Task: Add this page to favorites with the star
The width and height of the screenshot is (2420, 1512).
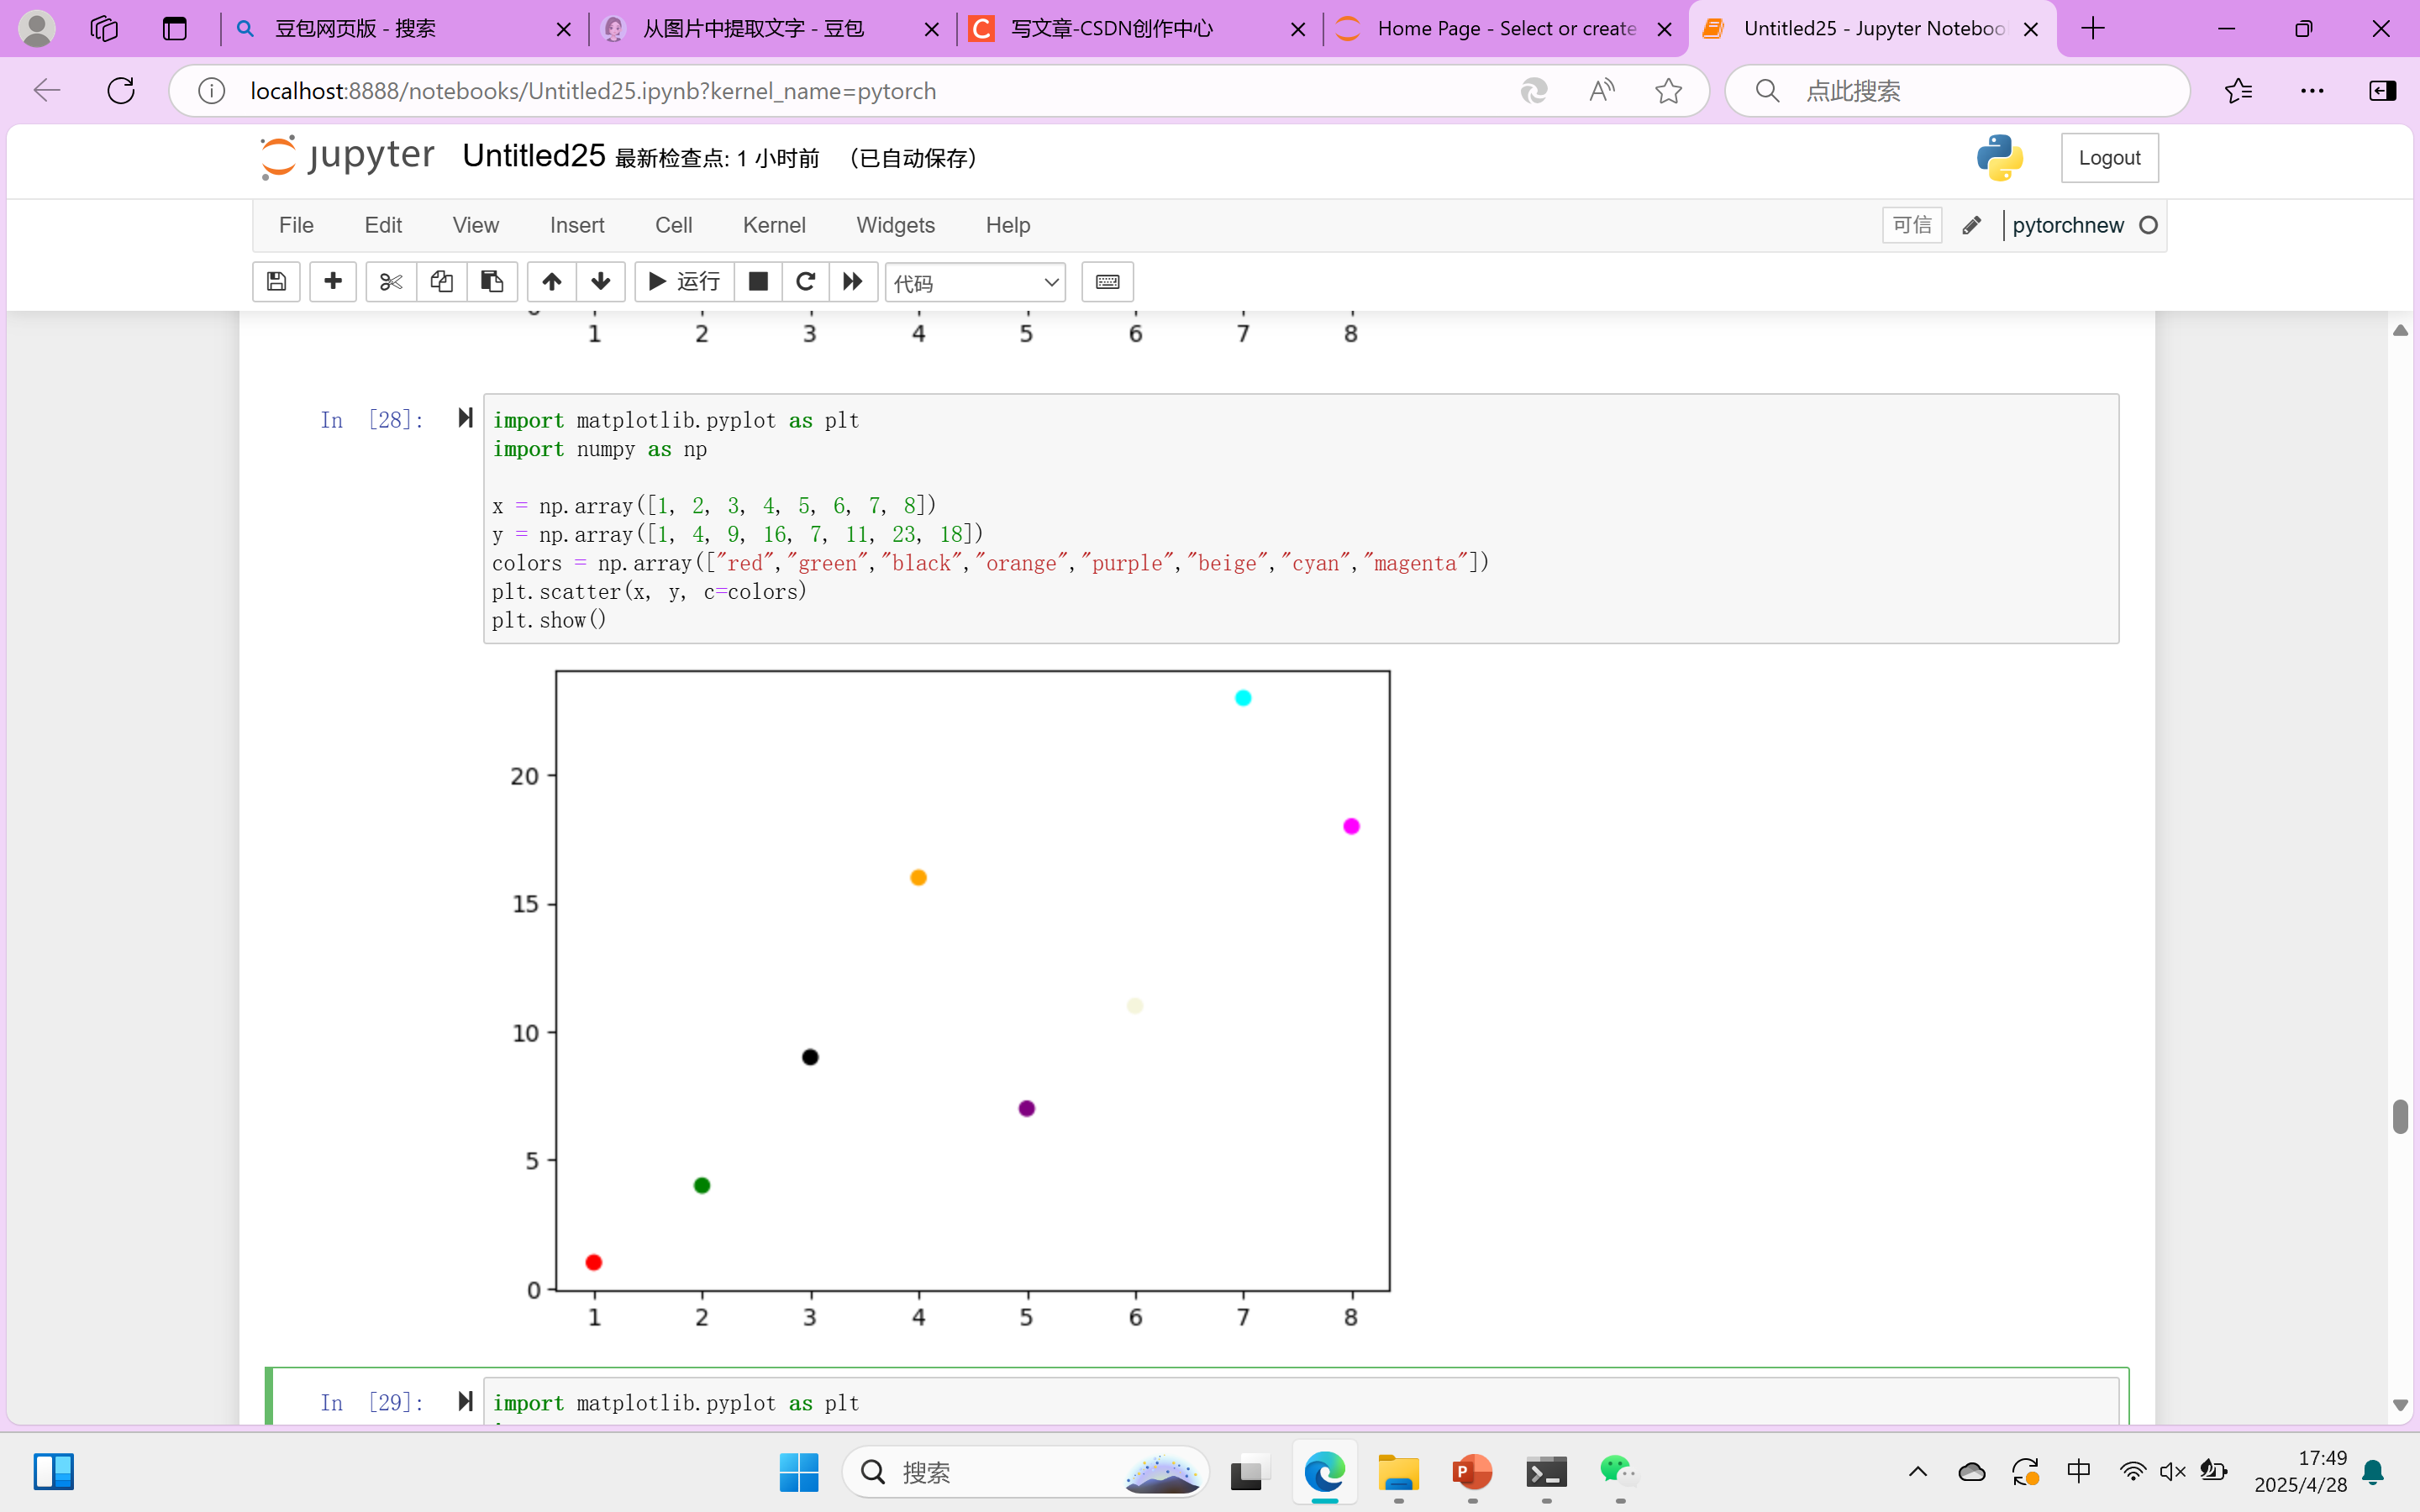Action: pyautogui.click(x=1668, y=91)
